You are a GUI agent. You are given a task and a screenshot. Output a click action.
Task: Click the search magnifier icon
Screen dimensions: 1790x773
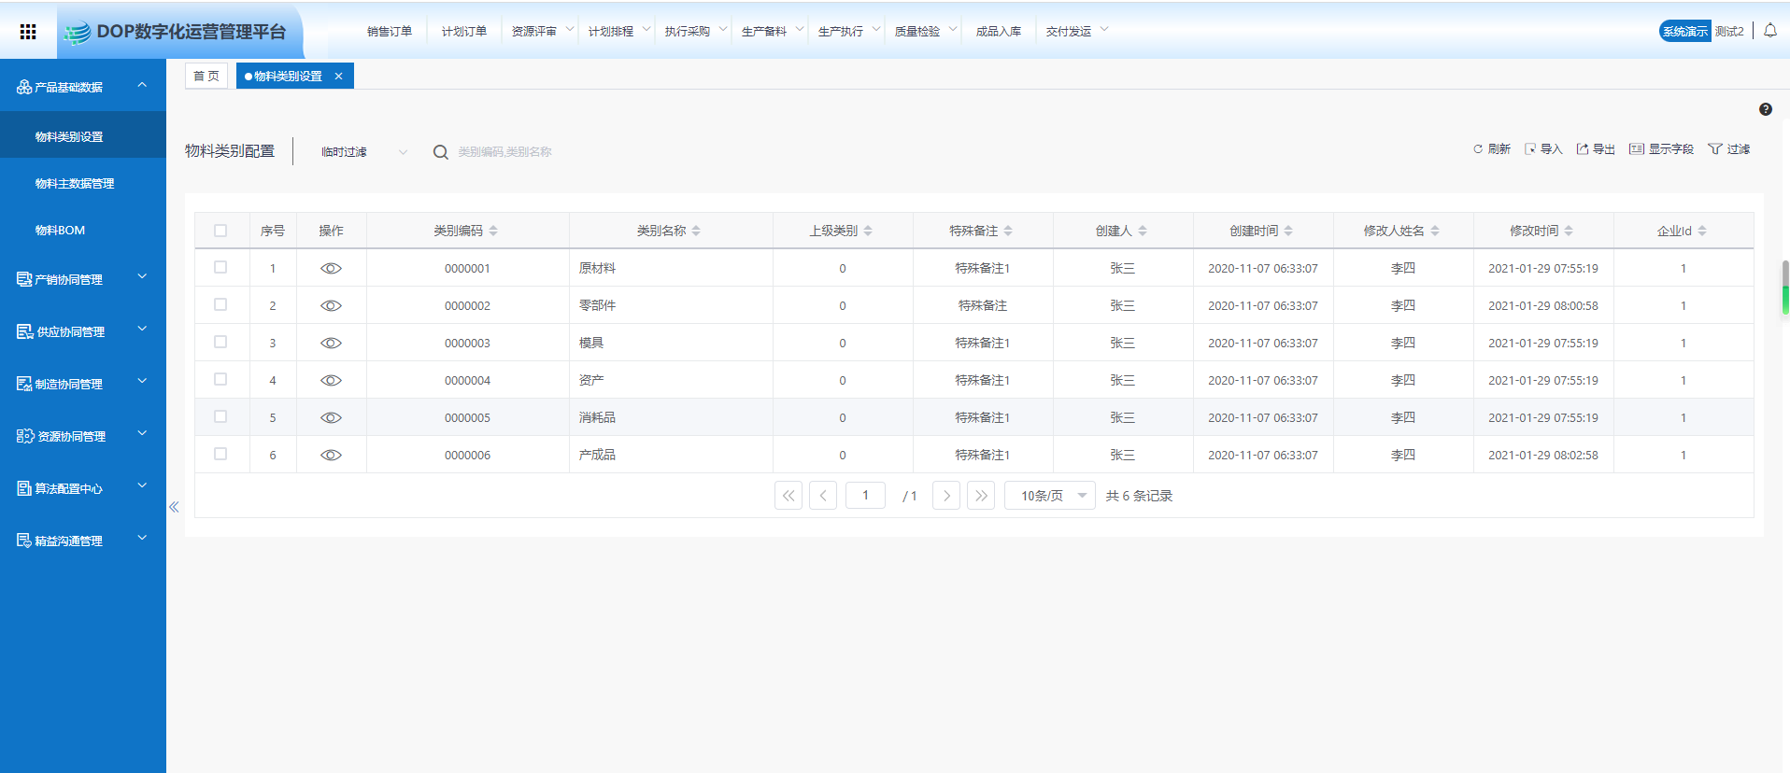click(441, 152)
